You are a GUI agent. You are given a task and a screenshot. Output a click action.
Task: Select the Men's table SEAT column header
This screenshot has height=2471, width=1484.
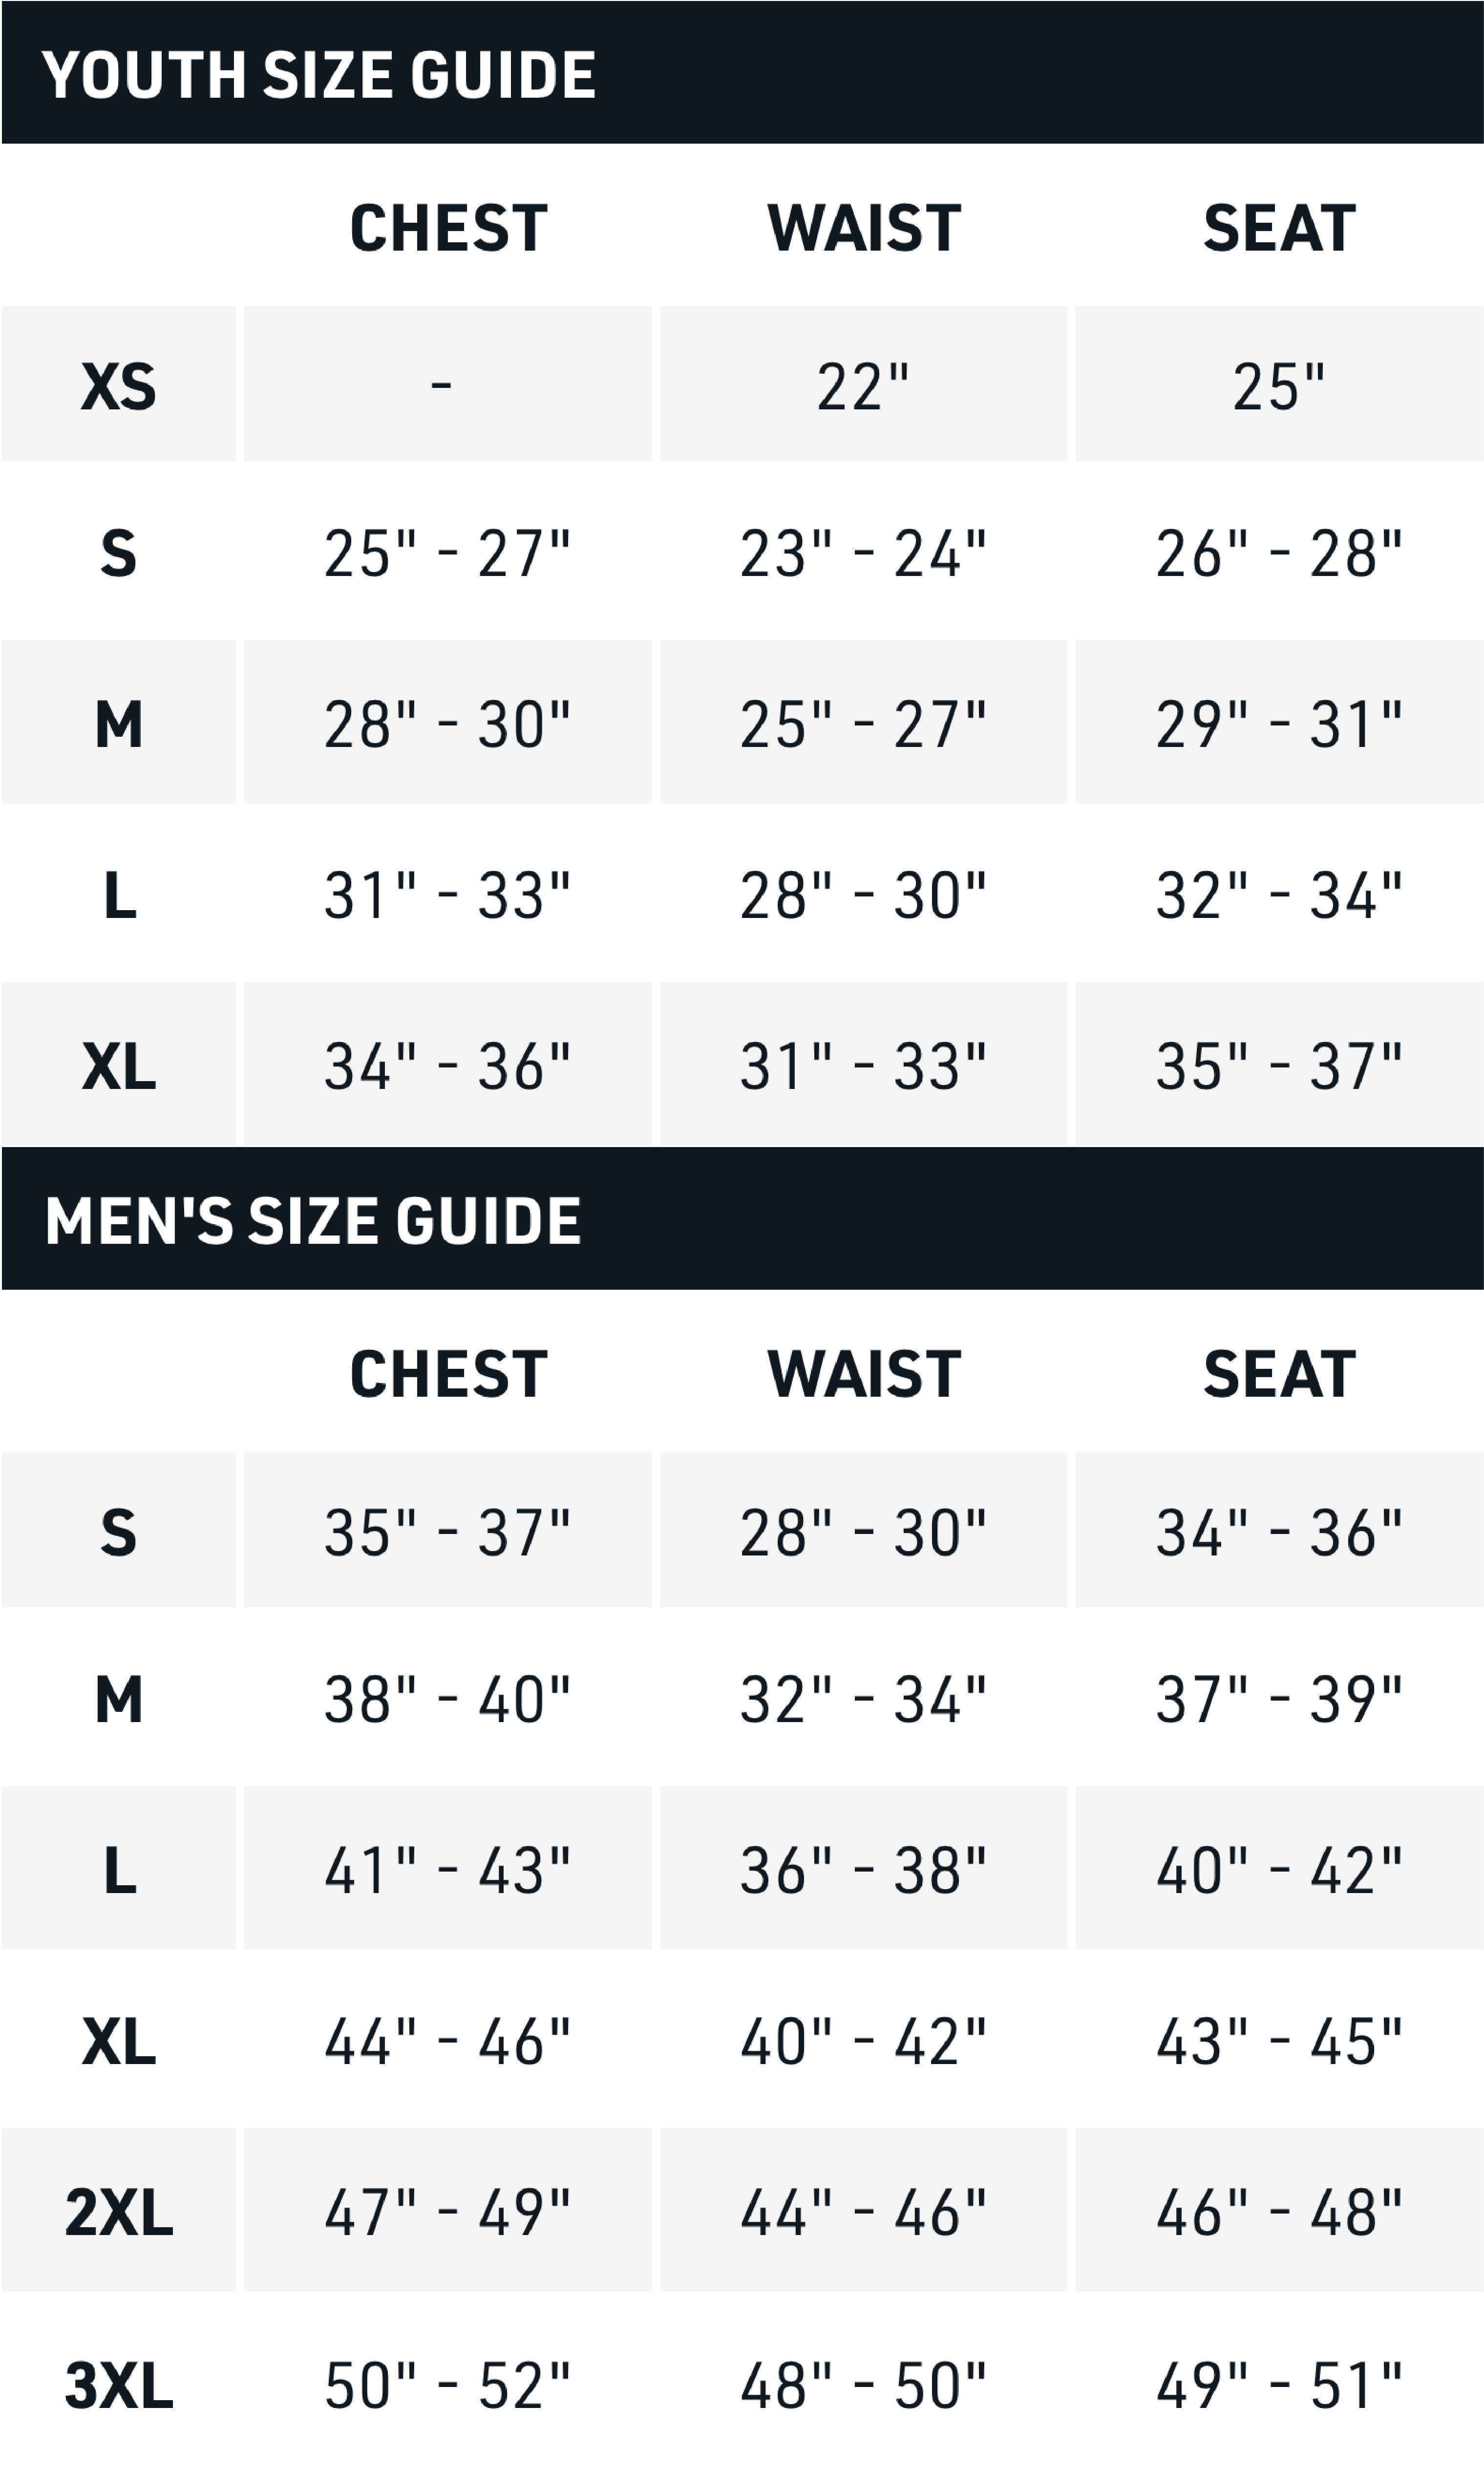pyautogui.click(x=1279, y=1374)
